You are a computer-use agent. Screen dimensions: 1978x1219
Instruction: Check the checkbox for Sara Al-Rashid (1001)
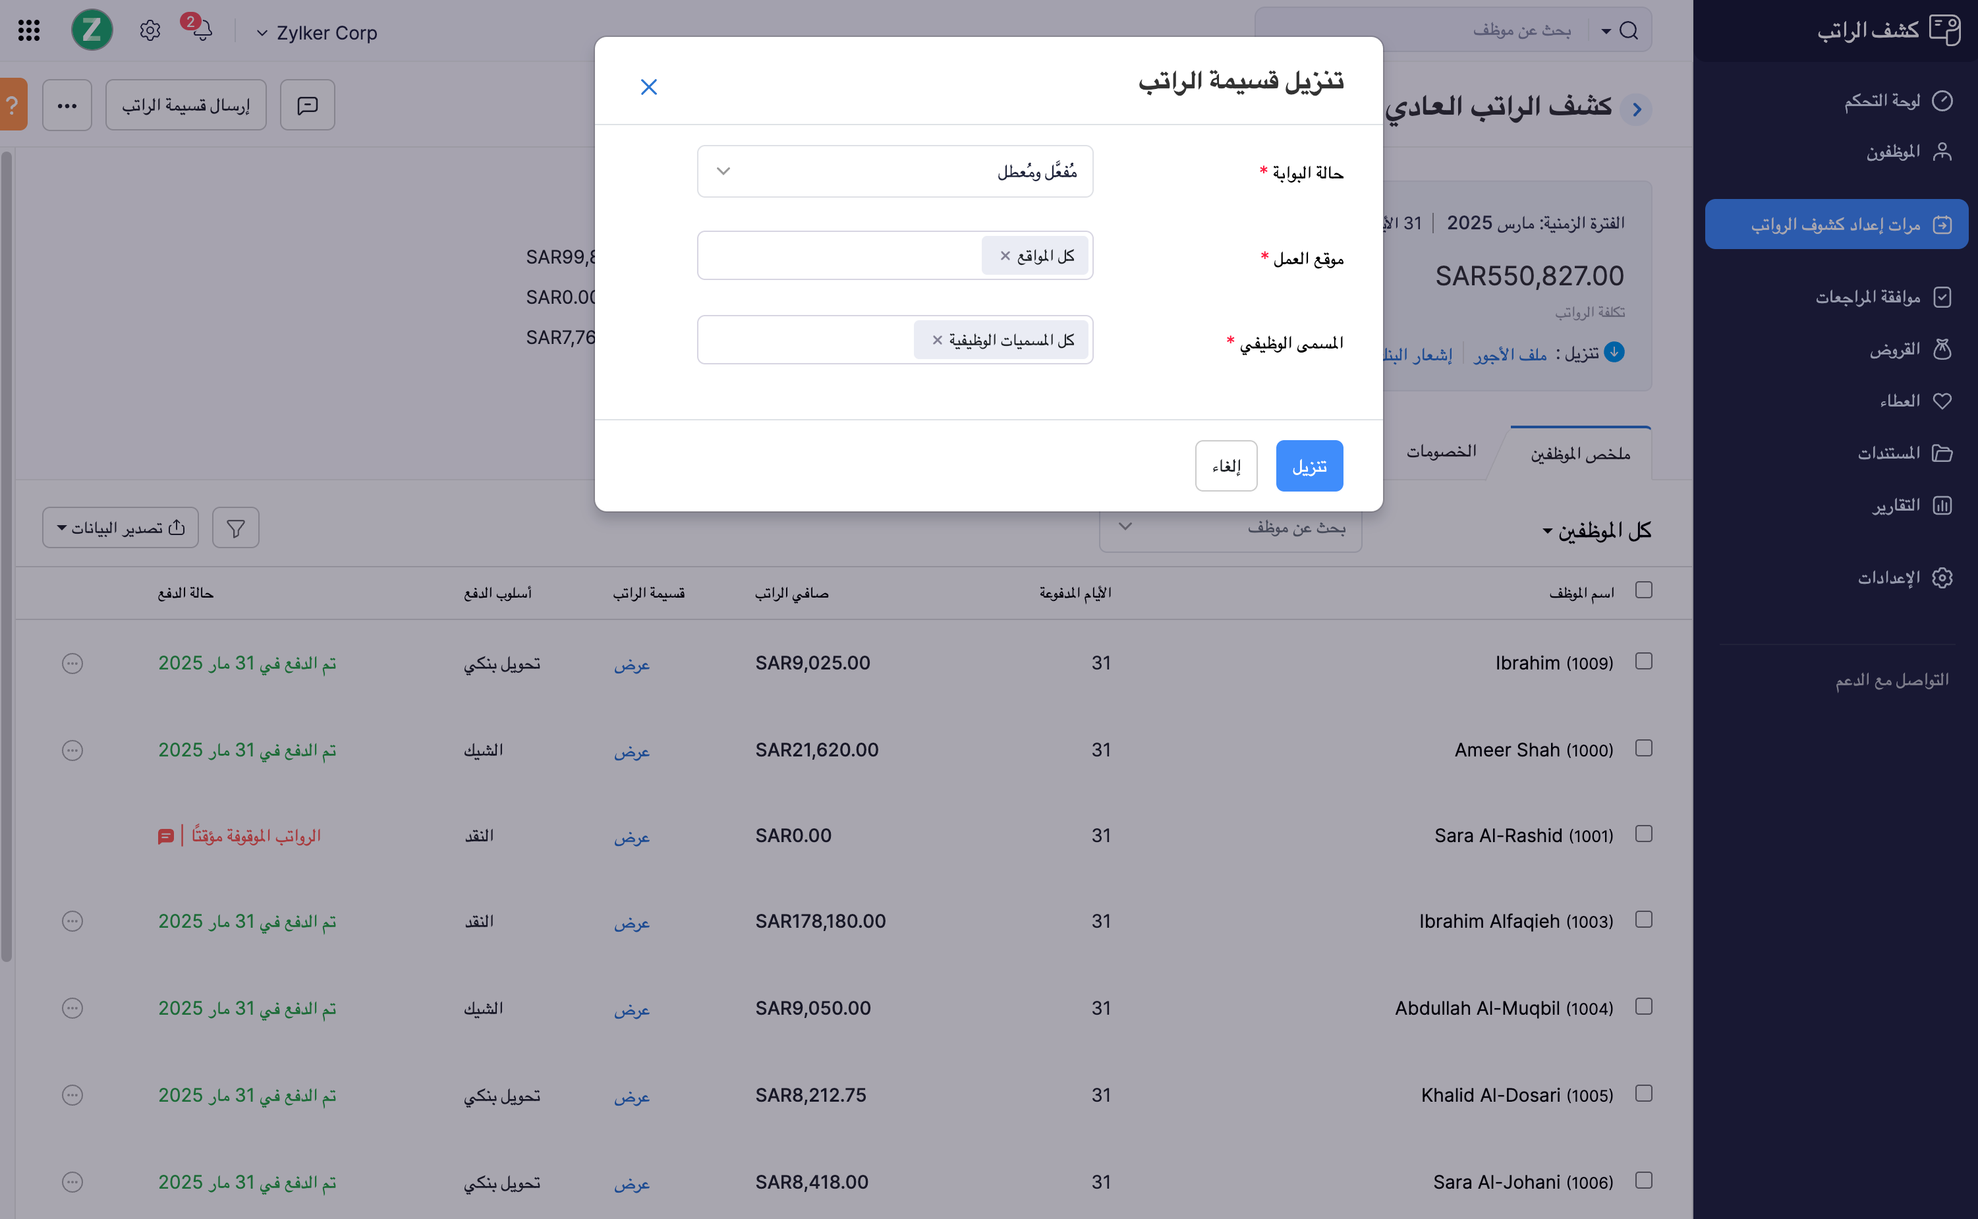pos(1645,834)
